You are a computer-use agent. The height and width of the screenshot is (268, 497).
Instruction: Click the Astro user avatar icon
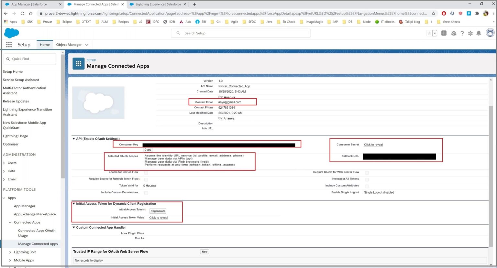tap(490, 33)
